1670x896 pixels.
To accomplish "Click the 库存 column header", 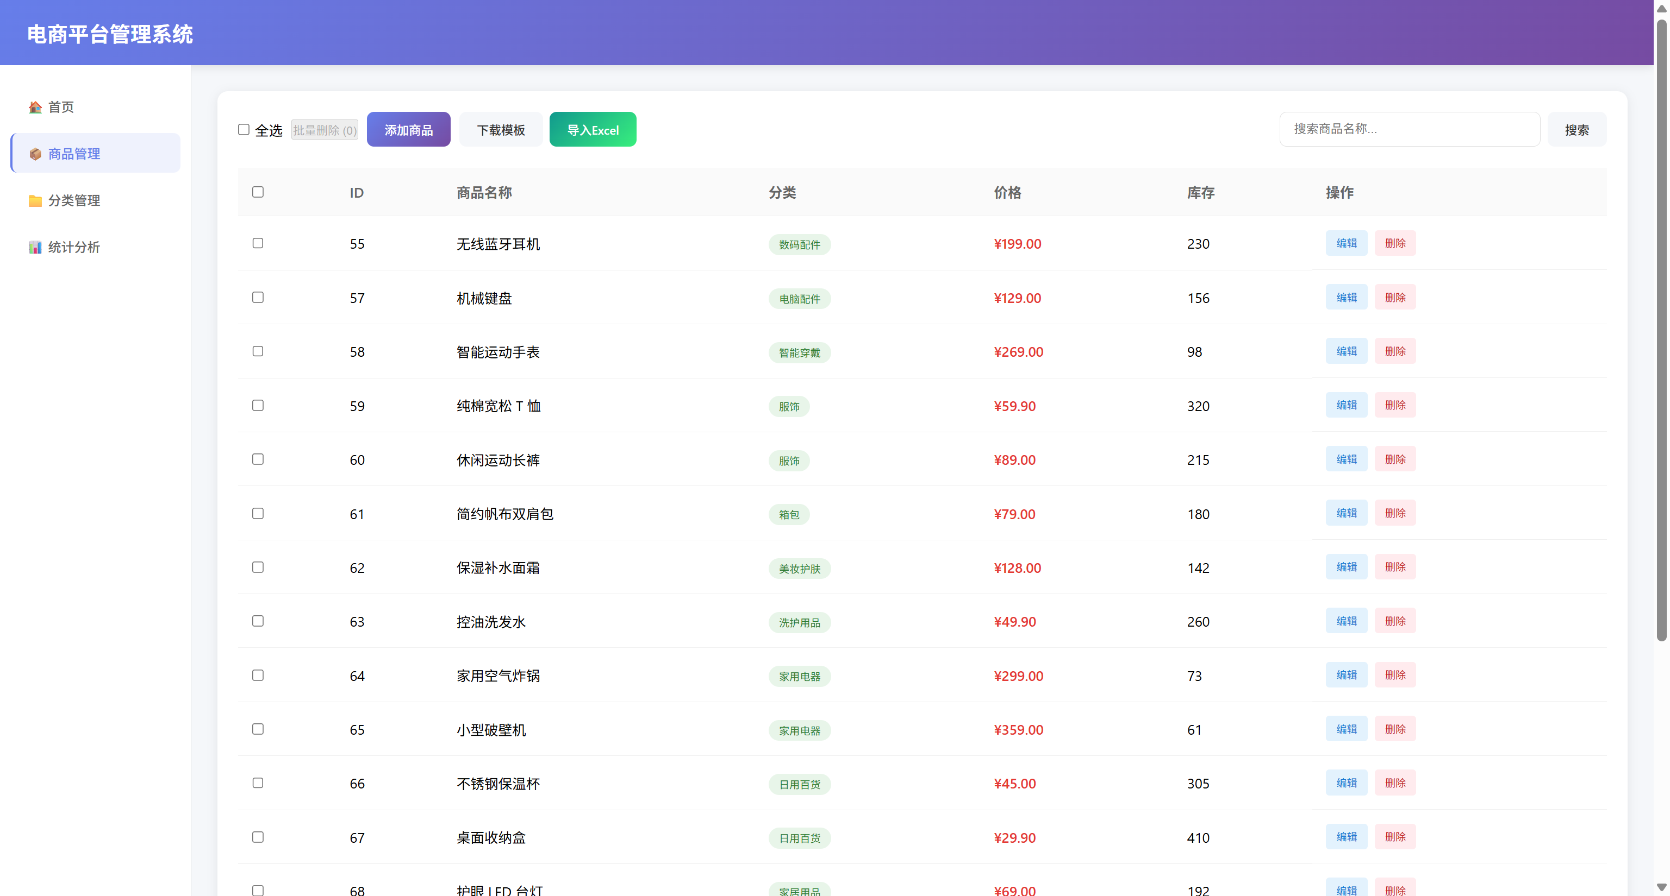I will point(1201,192).
